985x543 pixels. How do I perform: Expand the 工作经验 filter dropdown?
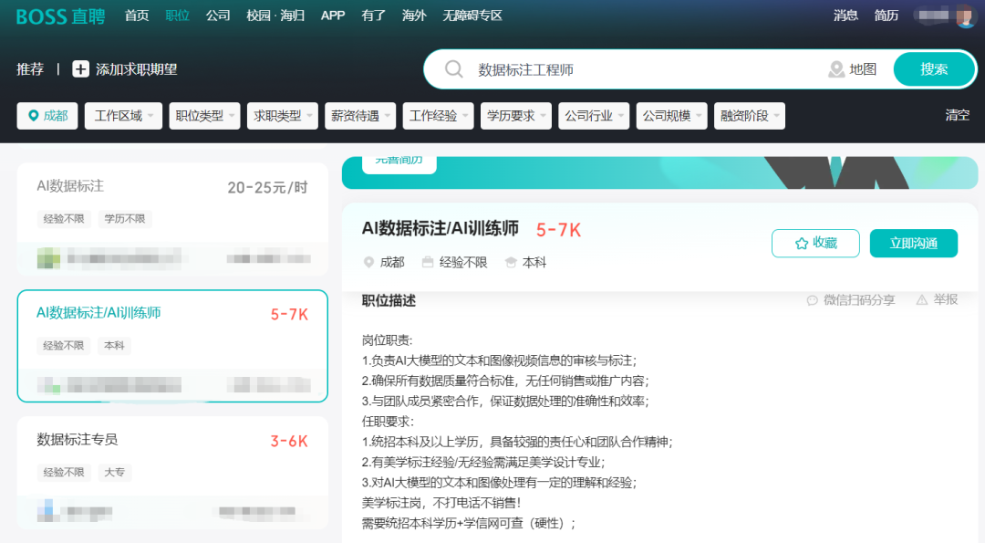(x=438, y=116)
